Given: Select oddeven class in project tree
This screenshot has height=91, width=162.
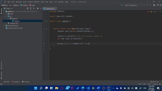Looking at the screenshot, I should tap(17, 21).
